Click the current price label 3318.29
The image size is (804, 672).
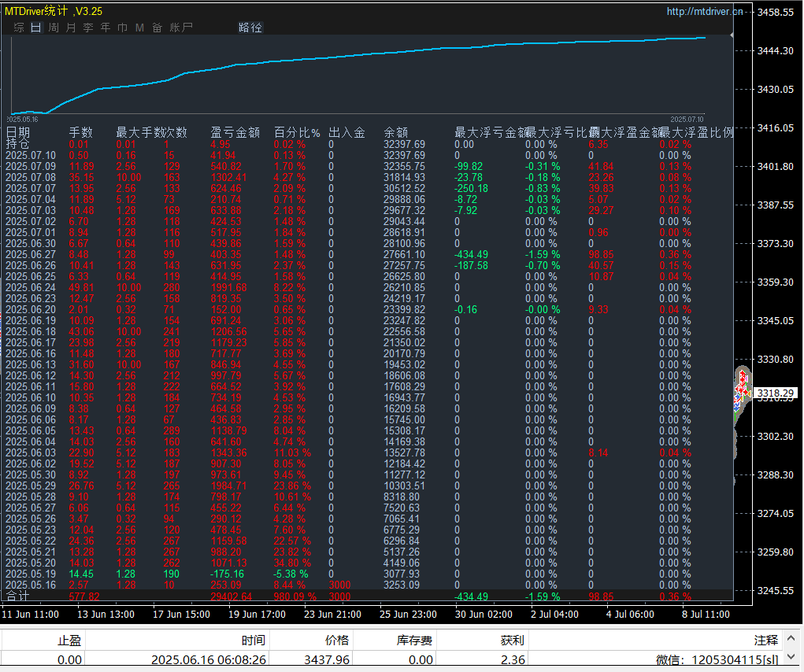point(776,393)
